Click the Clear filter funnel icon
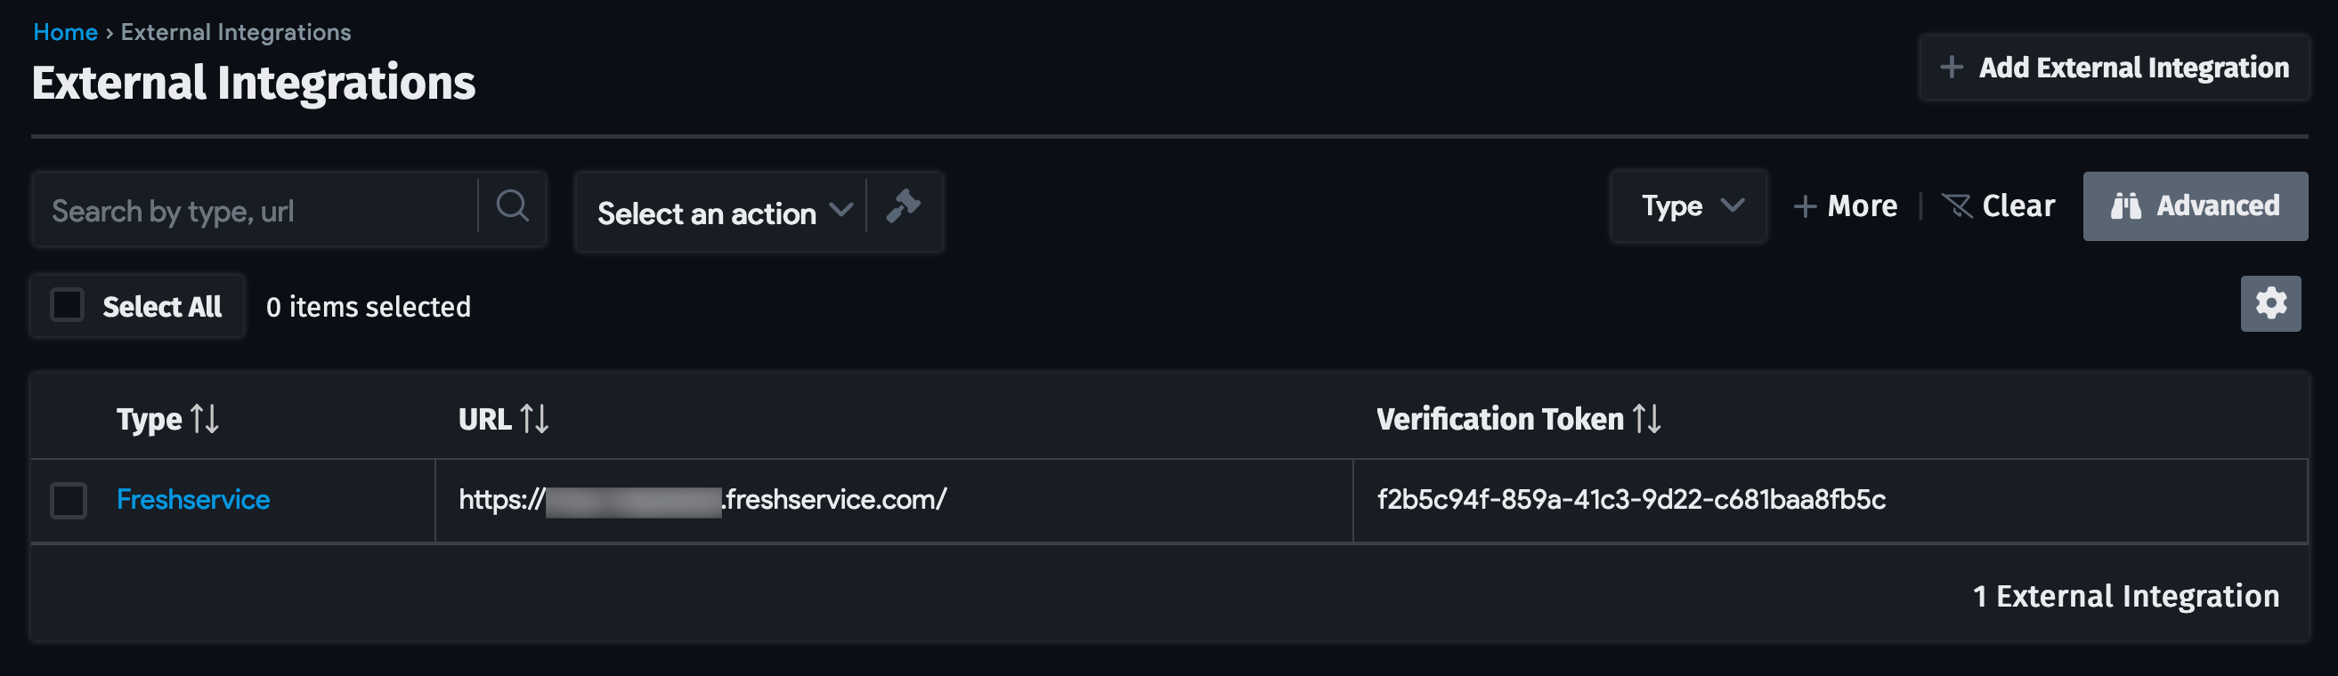 [1958, 205]
